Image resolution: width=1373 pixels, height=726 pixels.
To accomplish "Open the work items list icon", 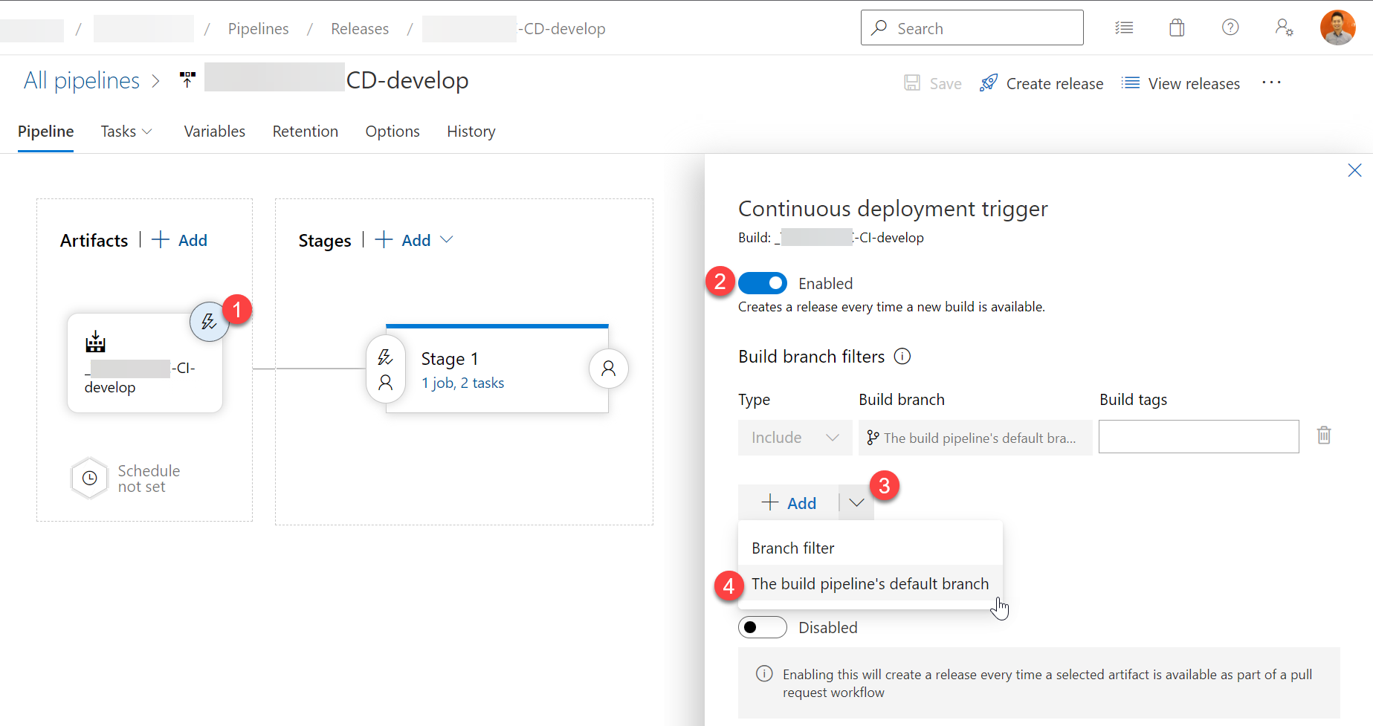I will pos(1124,28).
